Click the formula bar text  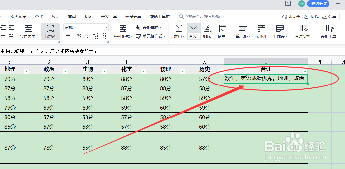pos(49,52)
